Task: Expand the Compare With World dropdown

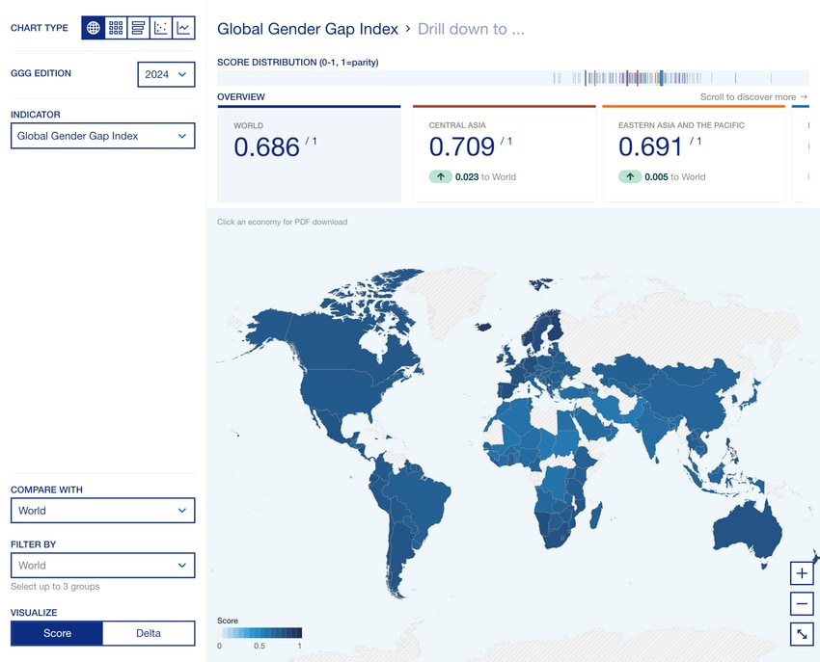Action: pos(103,511)
